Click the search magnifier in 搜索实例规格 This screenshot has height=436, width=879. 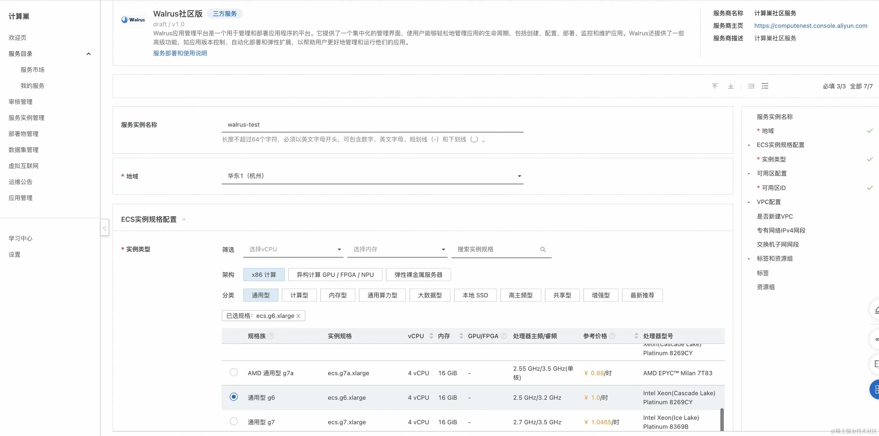(x=543, y=249)
